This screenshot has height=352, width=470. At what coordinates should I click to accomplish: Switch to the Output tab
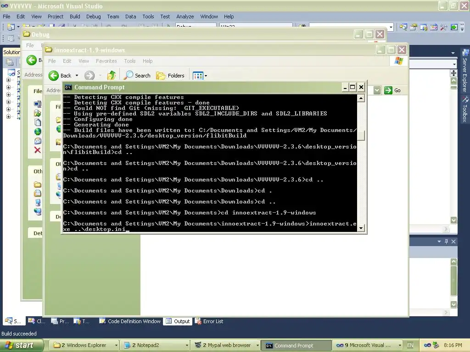tap(178, 321)
